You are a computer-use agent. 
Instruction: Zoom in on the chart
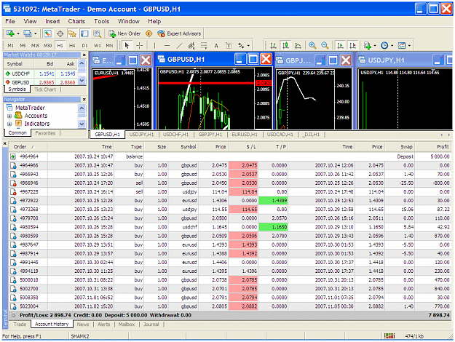coord(312,45)
